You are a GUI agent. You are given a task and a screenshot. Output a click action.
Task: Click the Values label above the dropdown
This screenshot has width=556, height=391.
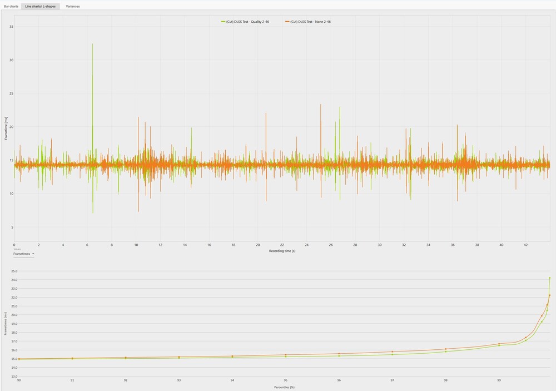coord(17,249)
